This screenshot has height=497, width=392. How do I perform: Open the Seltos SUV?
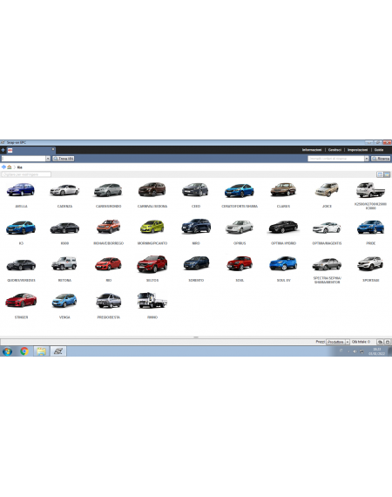point(152,263)
